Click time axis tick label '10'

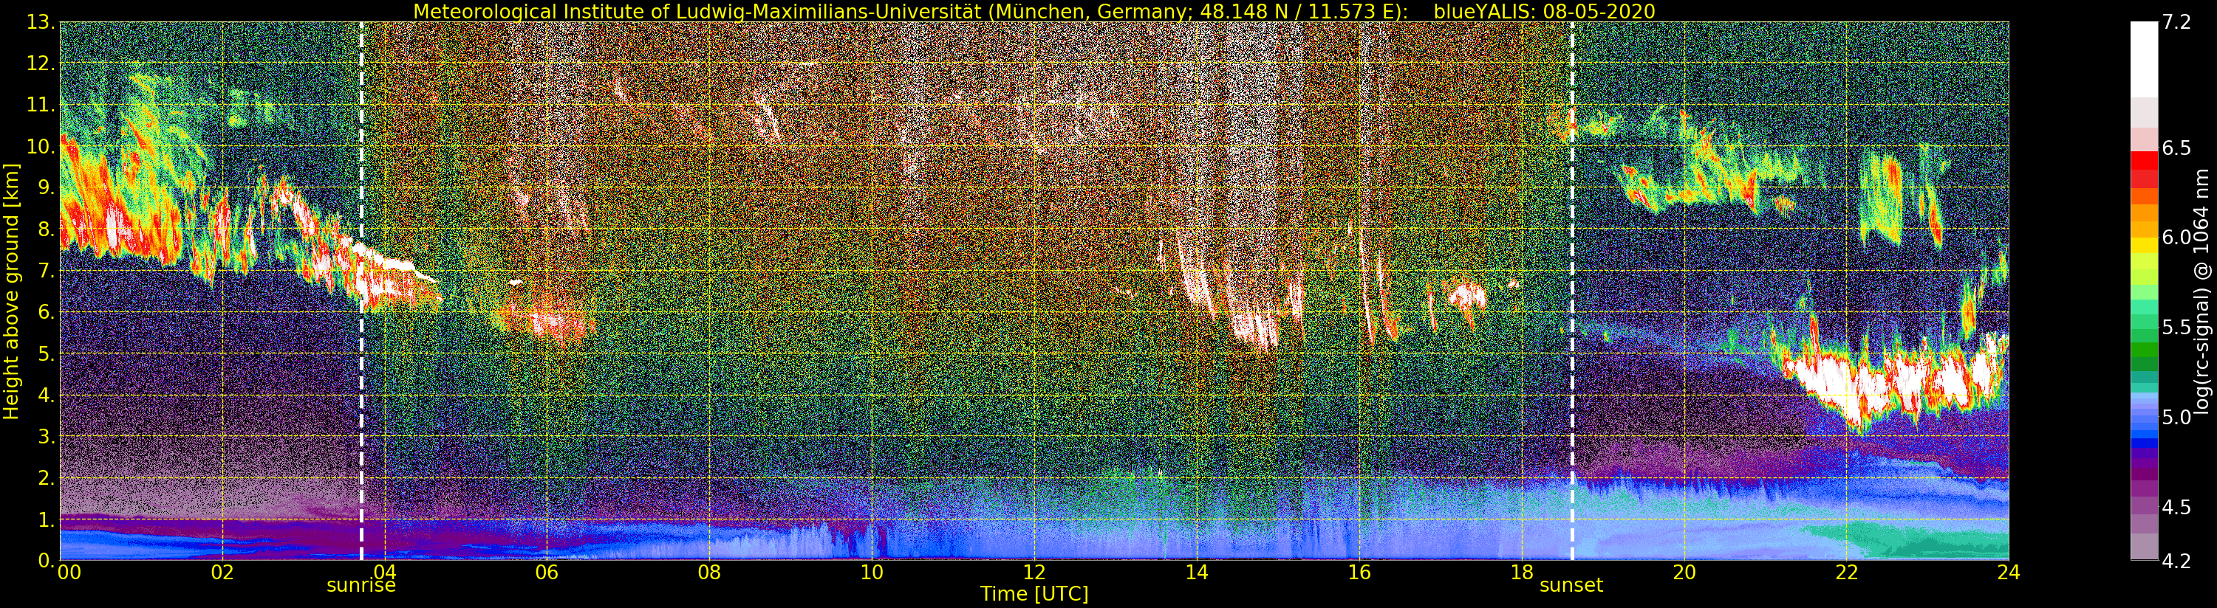pos(872,573)
